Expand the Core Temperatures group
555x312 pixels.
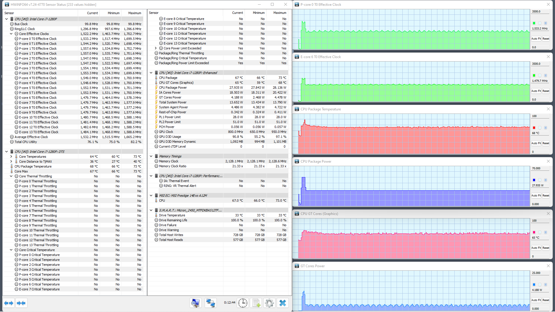11,157
